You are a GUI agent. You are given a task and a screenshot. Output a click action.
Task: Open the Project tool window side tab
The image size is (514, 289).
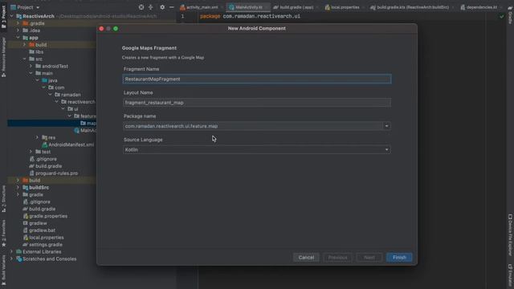click(3, 17)
